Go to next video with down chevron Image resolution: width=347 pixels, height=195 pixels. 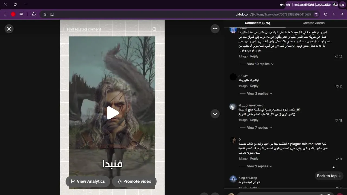click(x=215, y=114)
